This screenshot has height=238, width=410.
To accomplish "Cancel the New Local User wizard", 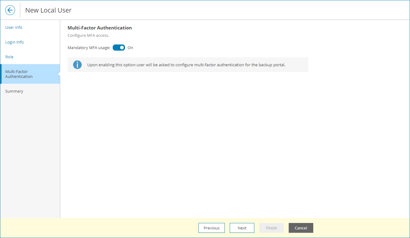I will click(301, 228).
